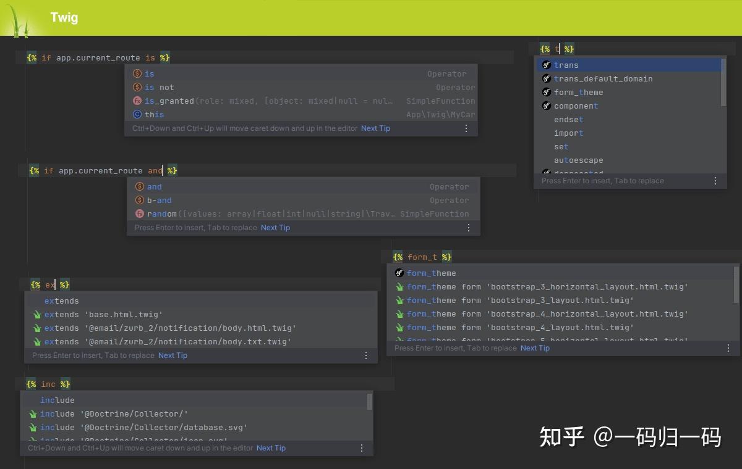Select the 'set' tag suggestion
742x469 pixels.
(x=628, y=146)
